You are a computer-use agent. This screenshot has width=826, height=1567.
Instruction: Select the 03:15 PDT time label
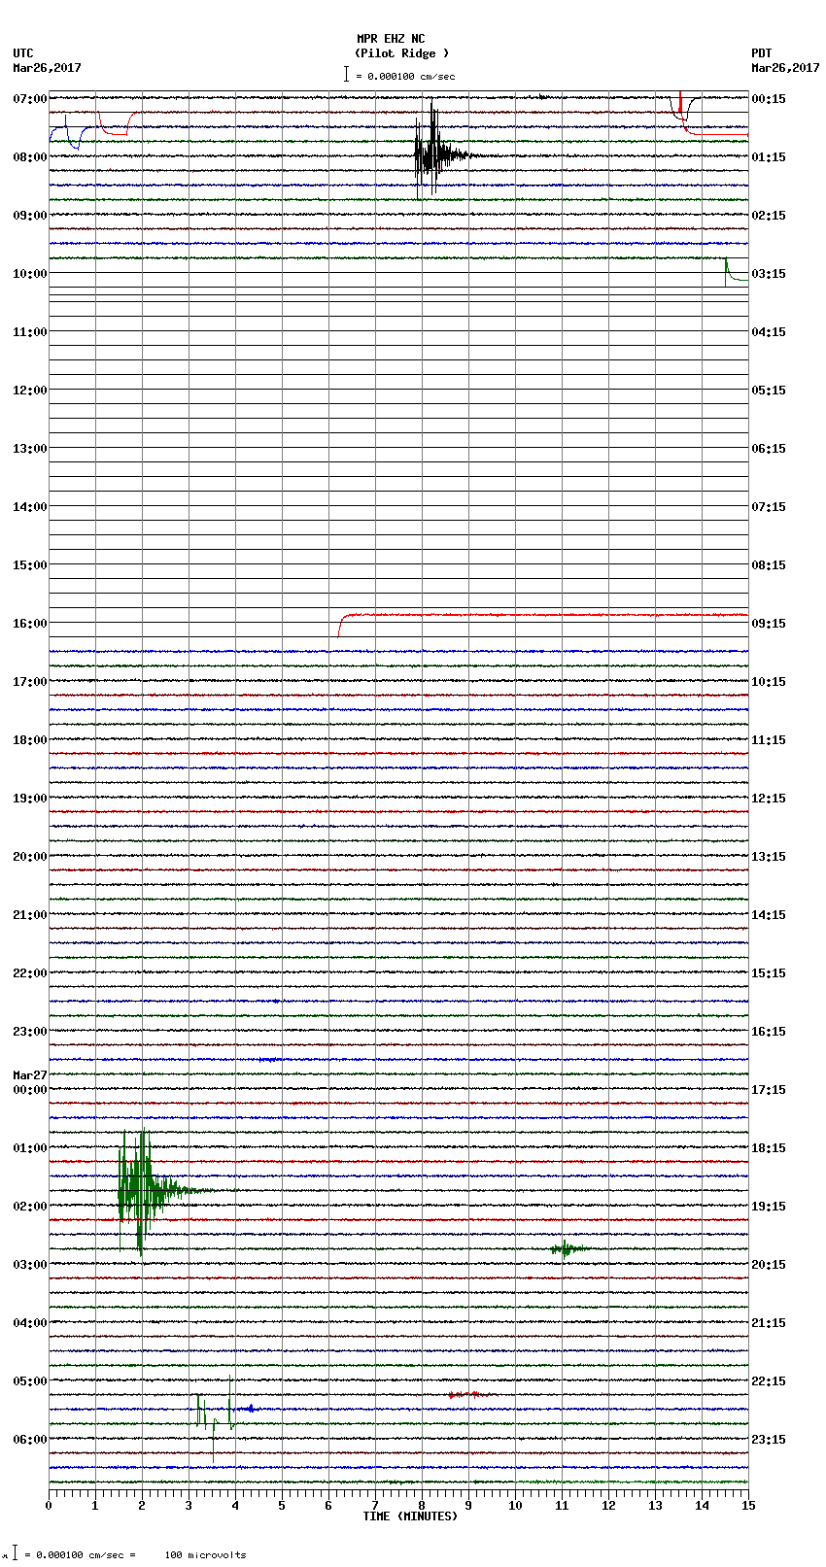pos(769,274)
